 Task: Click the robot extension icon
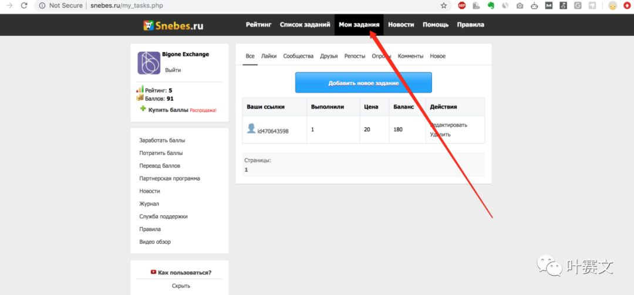tap(534, 5)
